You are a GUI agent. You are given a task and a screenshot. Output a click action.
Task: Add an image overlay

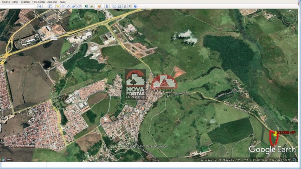point(74,6)
